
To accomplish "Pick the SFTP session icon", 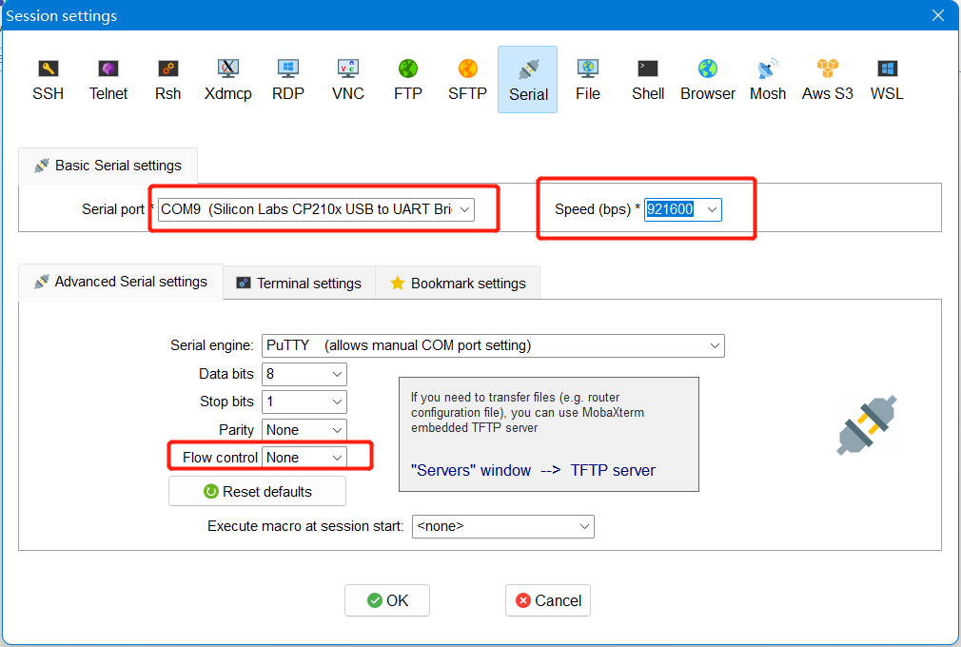I will point(467,80).
